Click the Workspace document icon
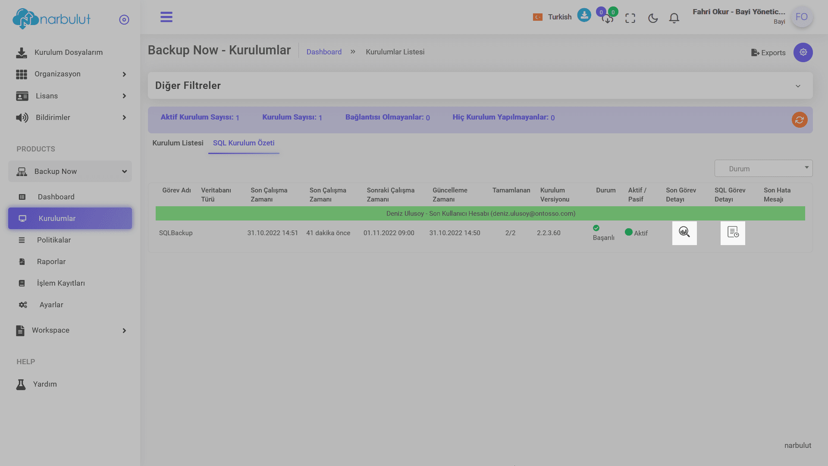Viewport: 828px width, 466px height. pos(20,331)
